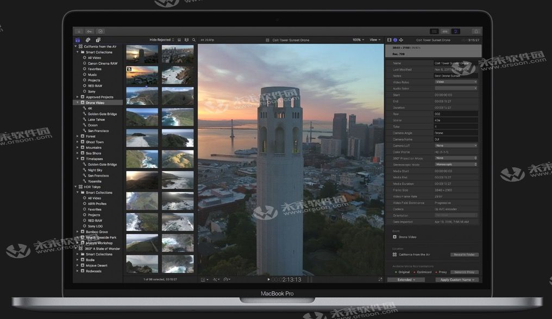Open the Share inspector icon

point(401,40)
